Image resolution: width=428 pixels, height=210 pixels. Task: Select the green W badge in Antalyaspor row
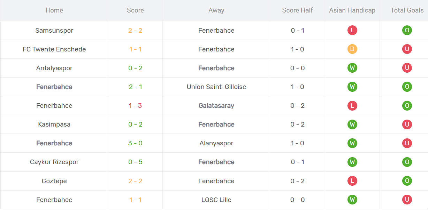coord(352,68)
